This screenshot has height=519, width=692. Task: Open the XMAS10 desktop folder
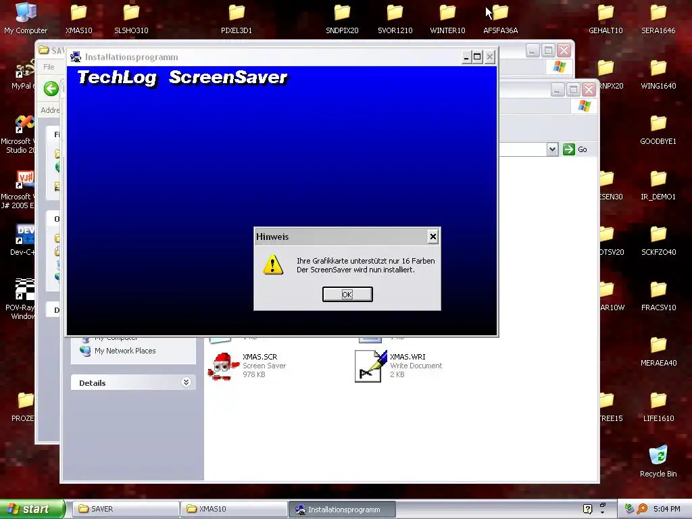(78, 18)
